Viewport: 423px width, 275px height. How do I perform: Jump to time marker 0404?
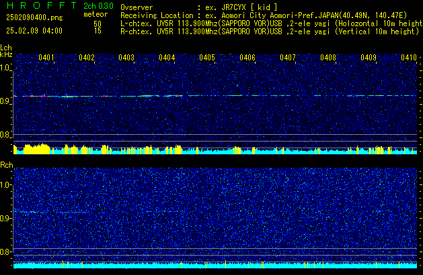(167, 58)
